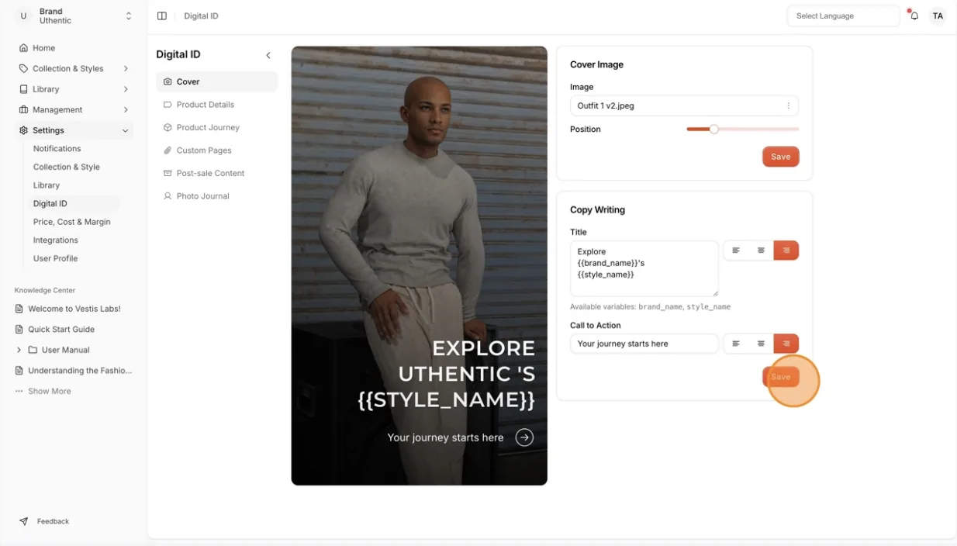Open Welcome to Vestis Labs! article
The width and height of the screenshot is (957, 546).
tap(74, 309)
